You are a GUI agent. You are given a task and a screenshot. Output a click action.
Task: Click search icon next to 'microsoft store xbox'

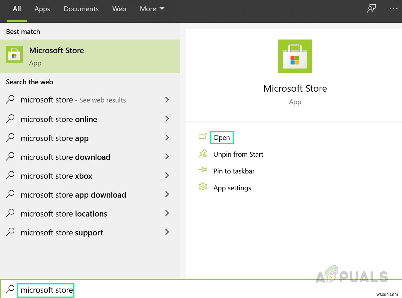[x=10, y=175]
